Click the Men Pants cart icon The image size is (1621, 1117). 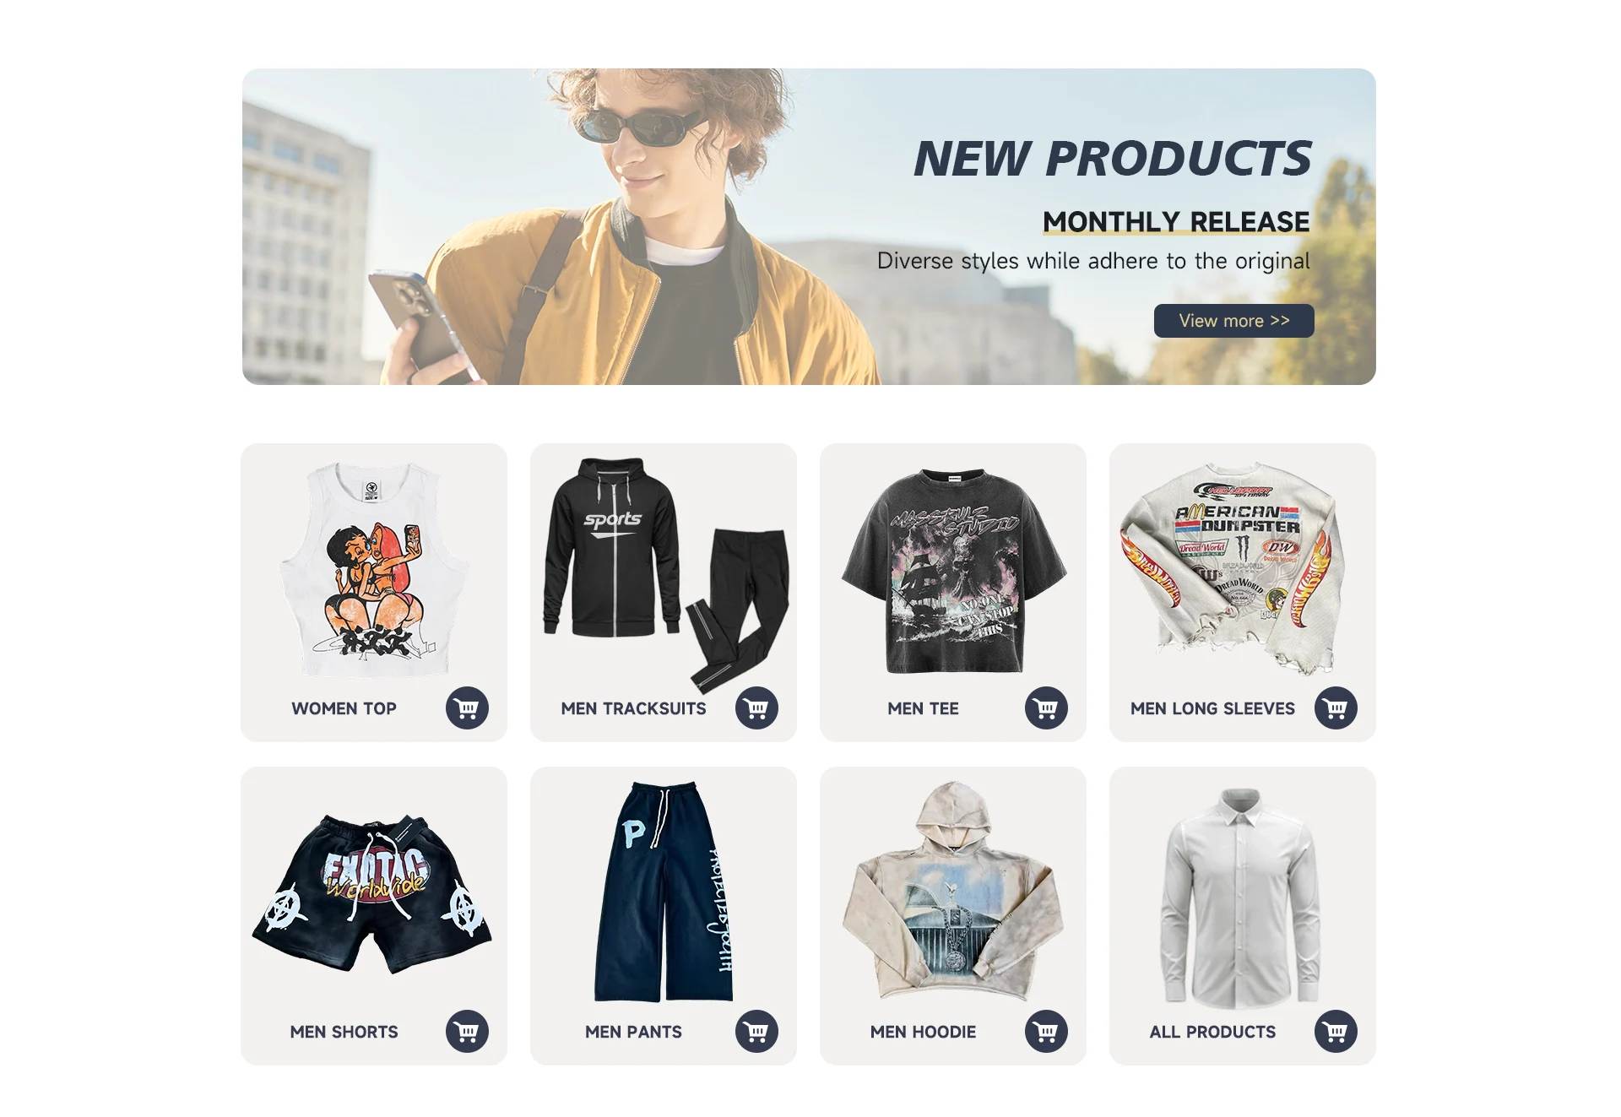pos(756,1031)
